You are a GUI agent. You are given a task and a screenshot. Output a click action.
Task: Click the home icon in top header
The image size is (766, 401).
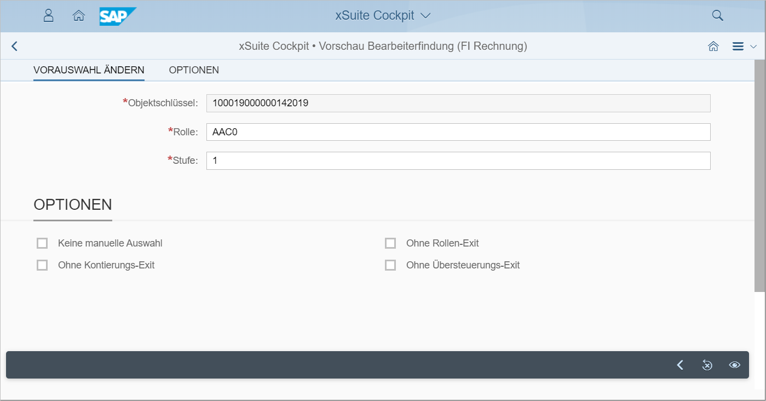click(x=78, y=15)
